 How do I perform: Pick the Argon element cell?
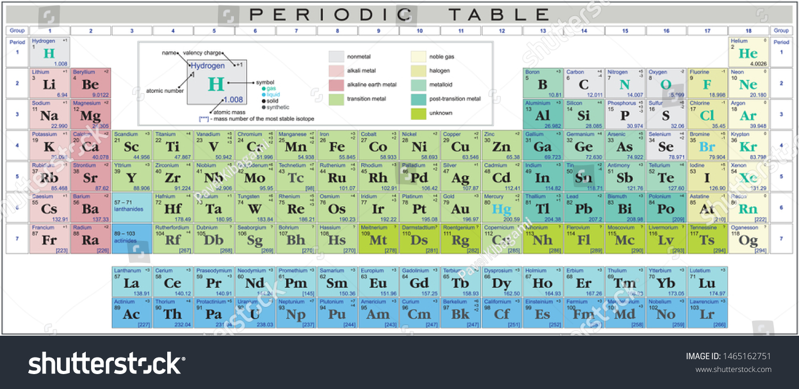tap(748, 114)
